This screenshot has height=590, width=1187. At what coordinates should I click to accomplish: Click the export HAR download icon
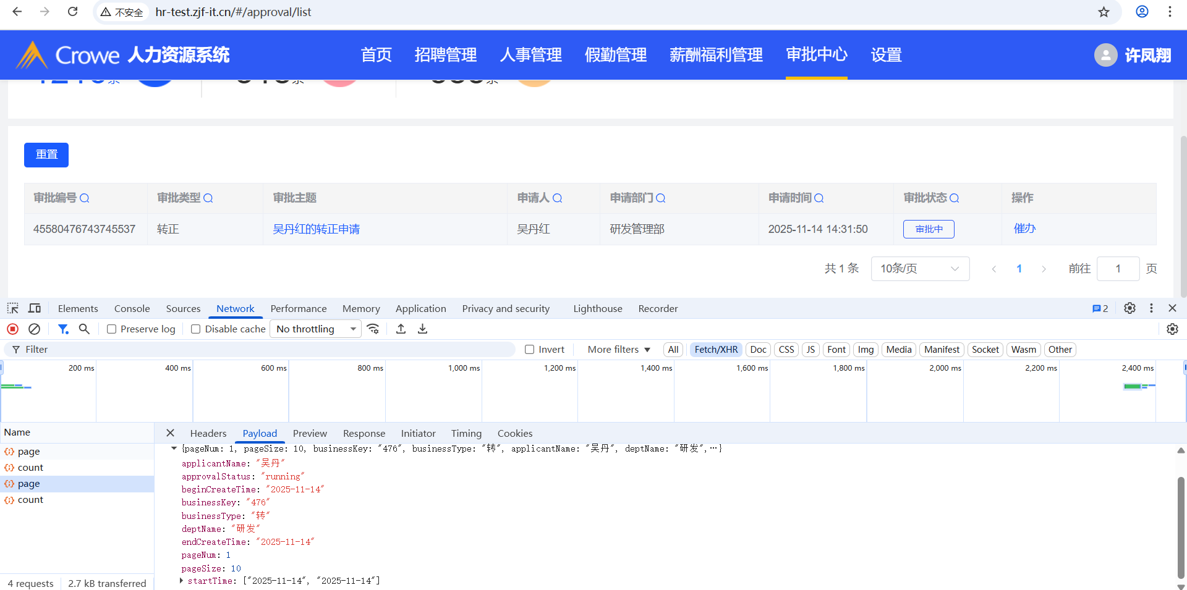click(422, 329)
